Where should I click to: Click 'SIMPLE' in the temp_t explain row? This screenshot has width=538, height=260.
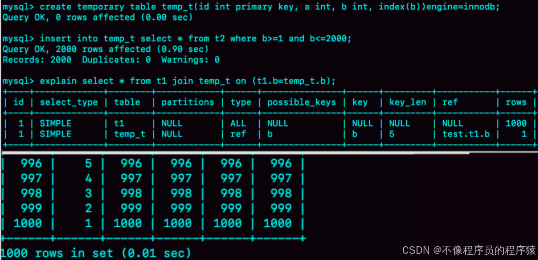(x=56, y=134)
